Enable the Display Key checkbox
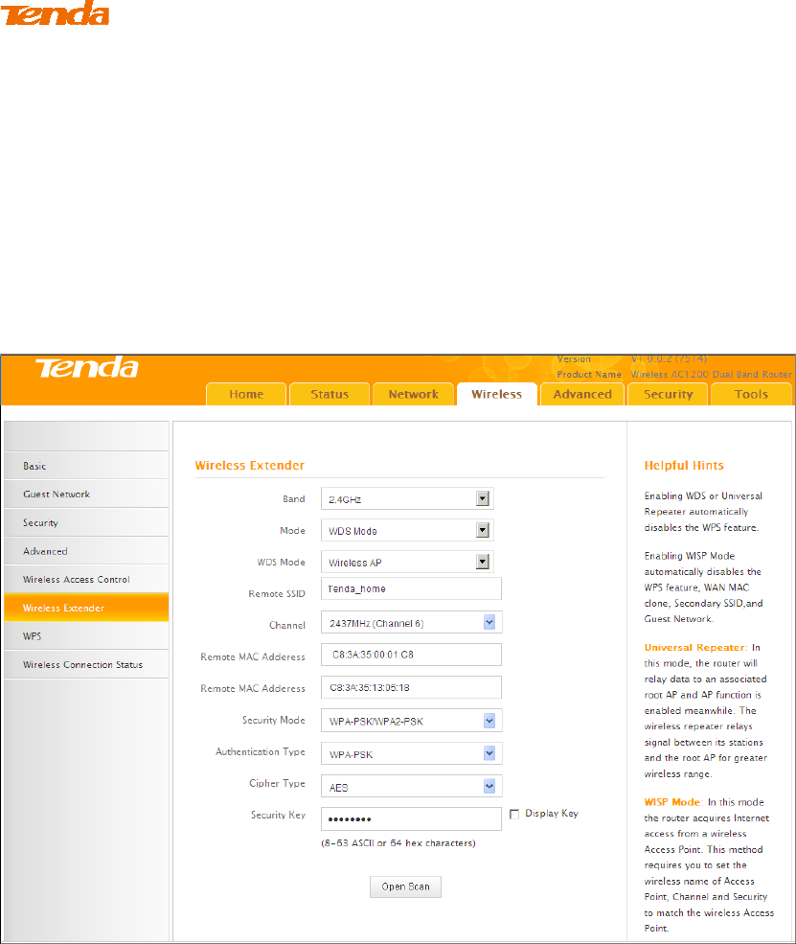Viewport: 796px width, 944px height. click(514, 814)
